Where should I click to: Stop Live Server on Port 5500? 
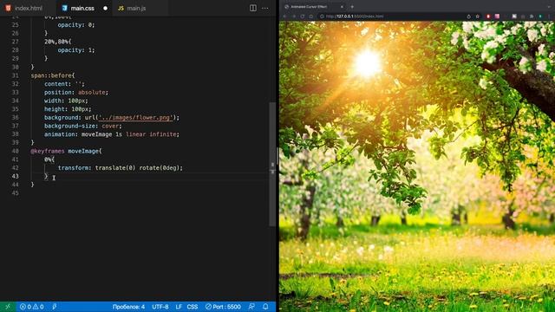coord(223,307)
